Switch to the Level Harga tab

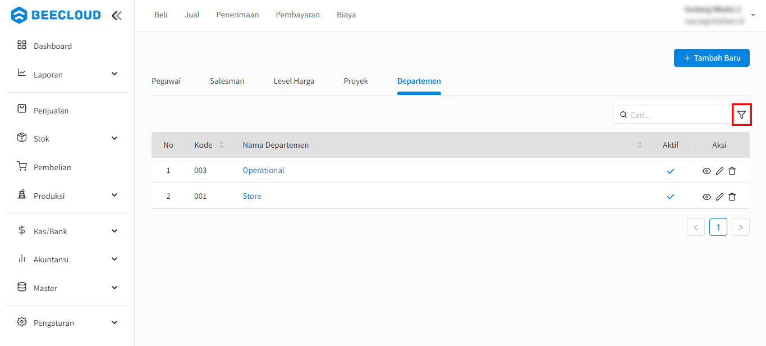(x=294, y=81)
